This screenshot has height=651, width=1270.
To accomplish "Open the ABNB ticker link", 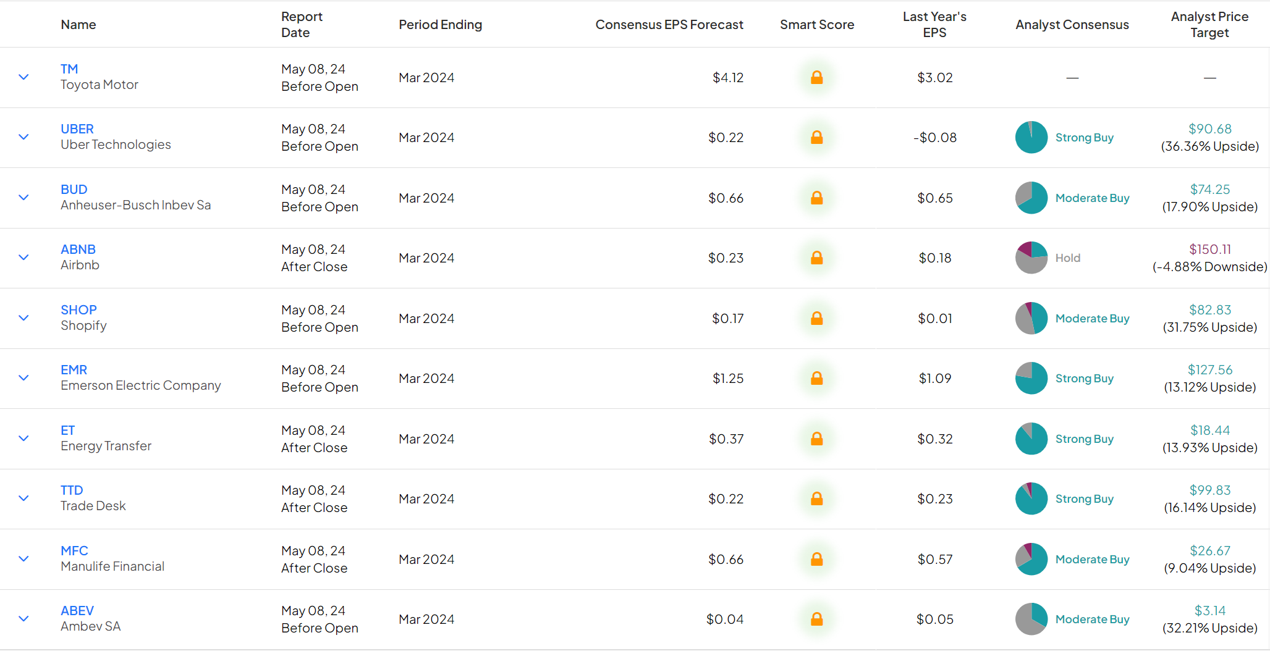I will pyautogui.click(x=78, y=250).
